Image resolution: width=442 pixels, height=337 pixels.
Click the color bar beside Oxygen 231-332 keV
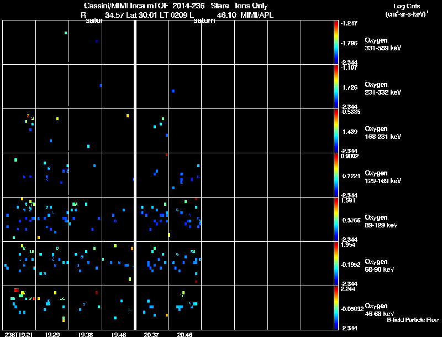click(336, 86)
